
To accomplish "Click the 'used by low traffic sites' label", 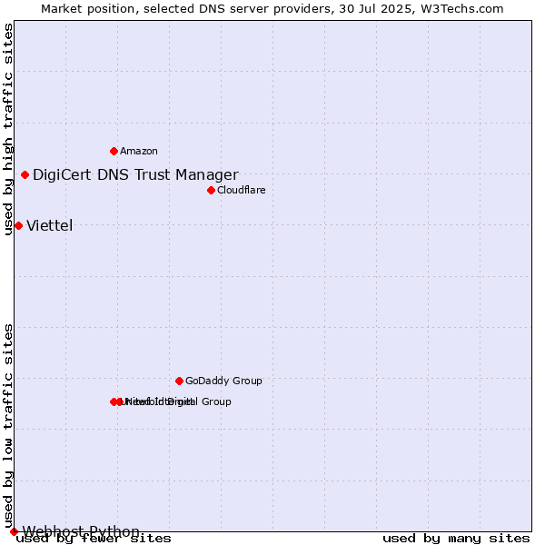I will coord(8,427).
